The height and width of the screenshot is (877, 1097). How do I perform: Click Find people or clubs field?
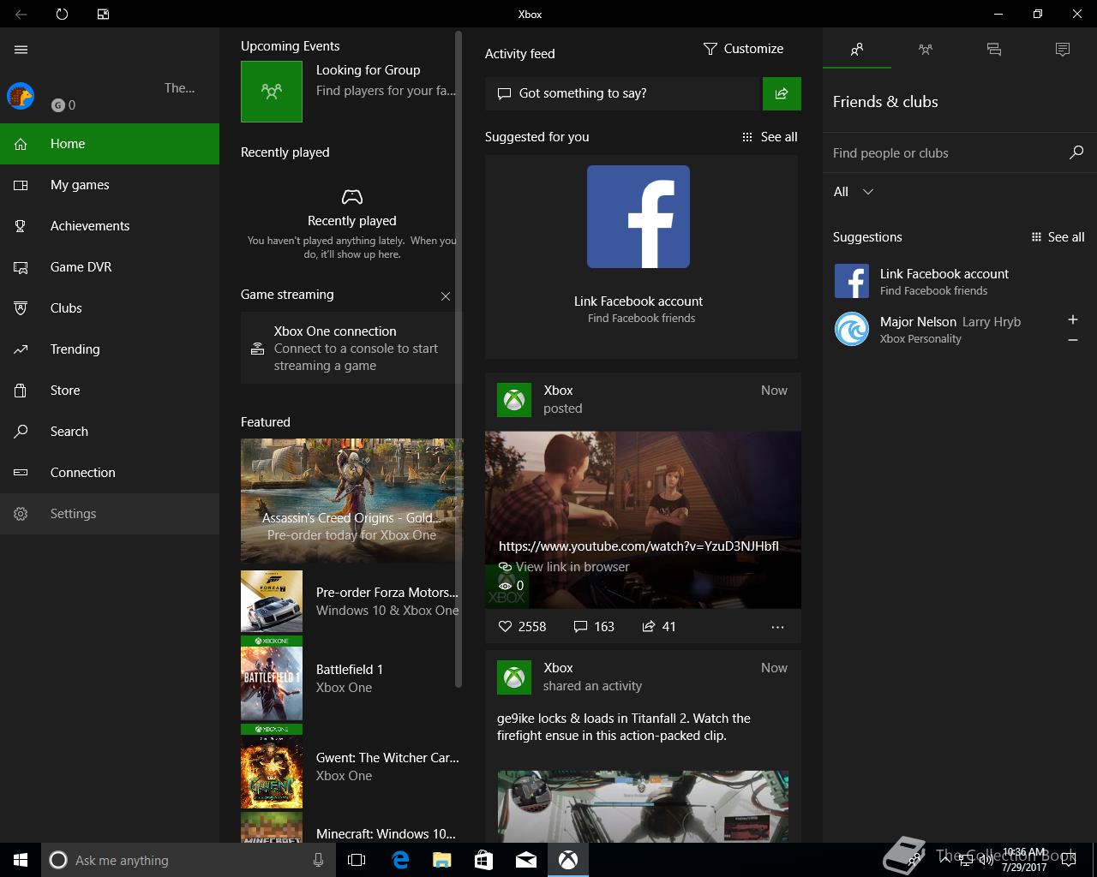click(943, 153)
